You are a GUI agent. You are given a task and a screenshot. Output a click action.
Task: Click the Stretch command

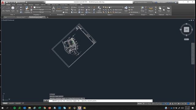[74, 12]
